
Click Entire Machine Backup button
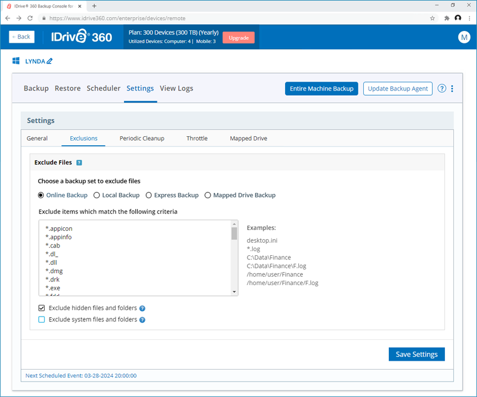pyautogui.click(x=321, y=89)
